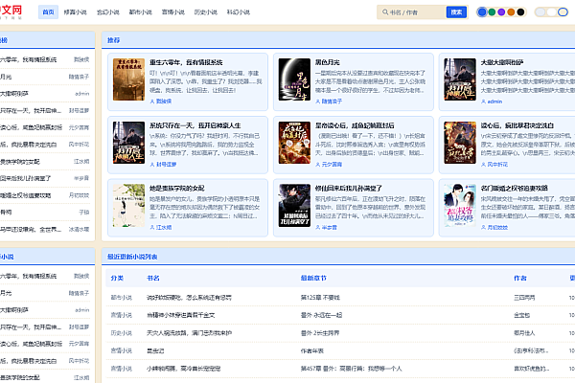Click author icon under 黑色月光 card
The image size is (575, 383).
point(318,101)
